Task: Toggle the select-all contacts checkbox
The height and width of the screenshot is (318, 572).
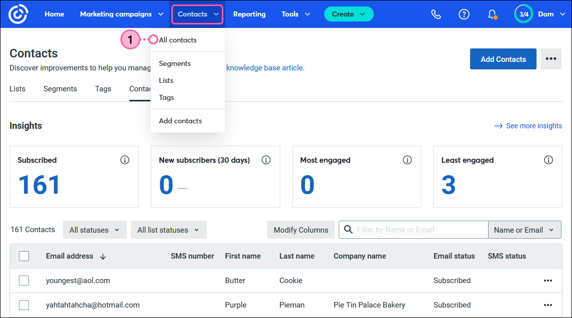Action: pos(24,256)
